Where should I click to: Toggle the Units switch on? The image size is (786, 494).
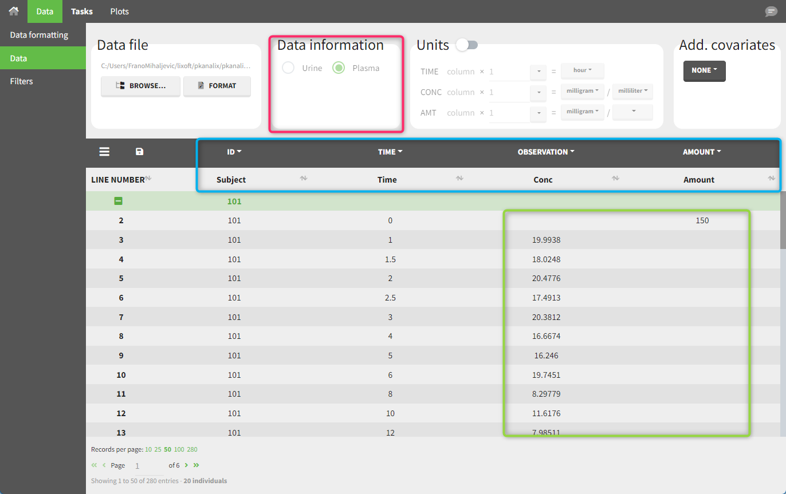point(466,45)
